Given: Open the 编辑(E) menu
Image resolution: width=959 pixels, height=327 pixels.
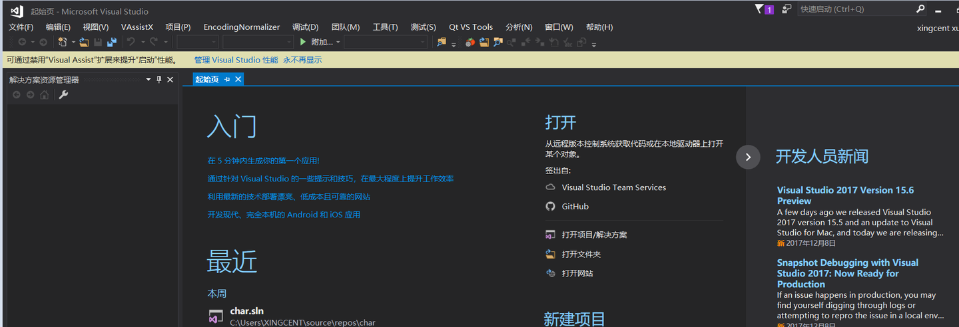Looking at the screenshot, I should pos(58,27).
